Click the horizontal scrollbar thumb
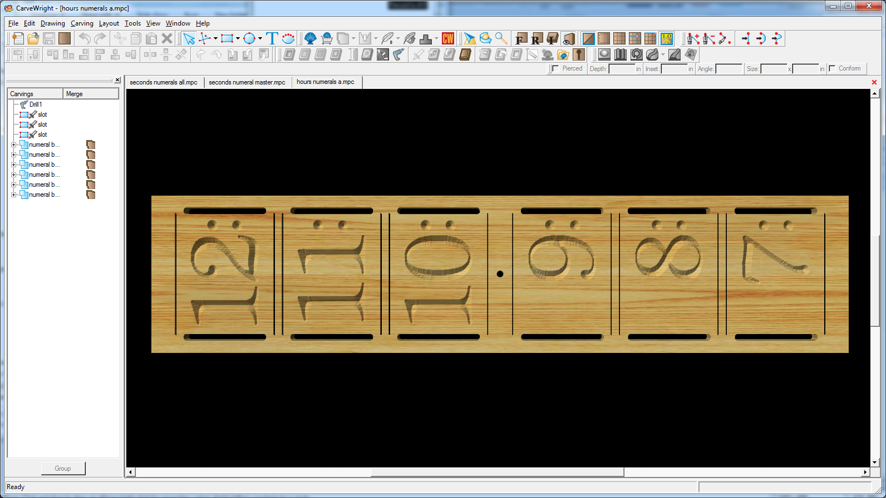Screen dimensions: 886x498 [498, 472]
